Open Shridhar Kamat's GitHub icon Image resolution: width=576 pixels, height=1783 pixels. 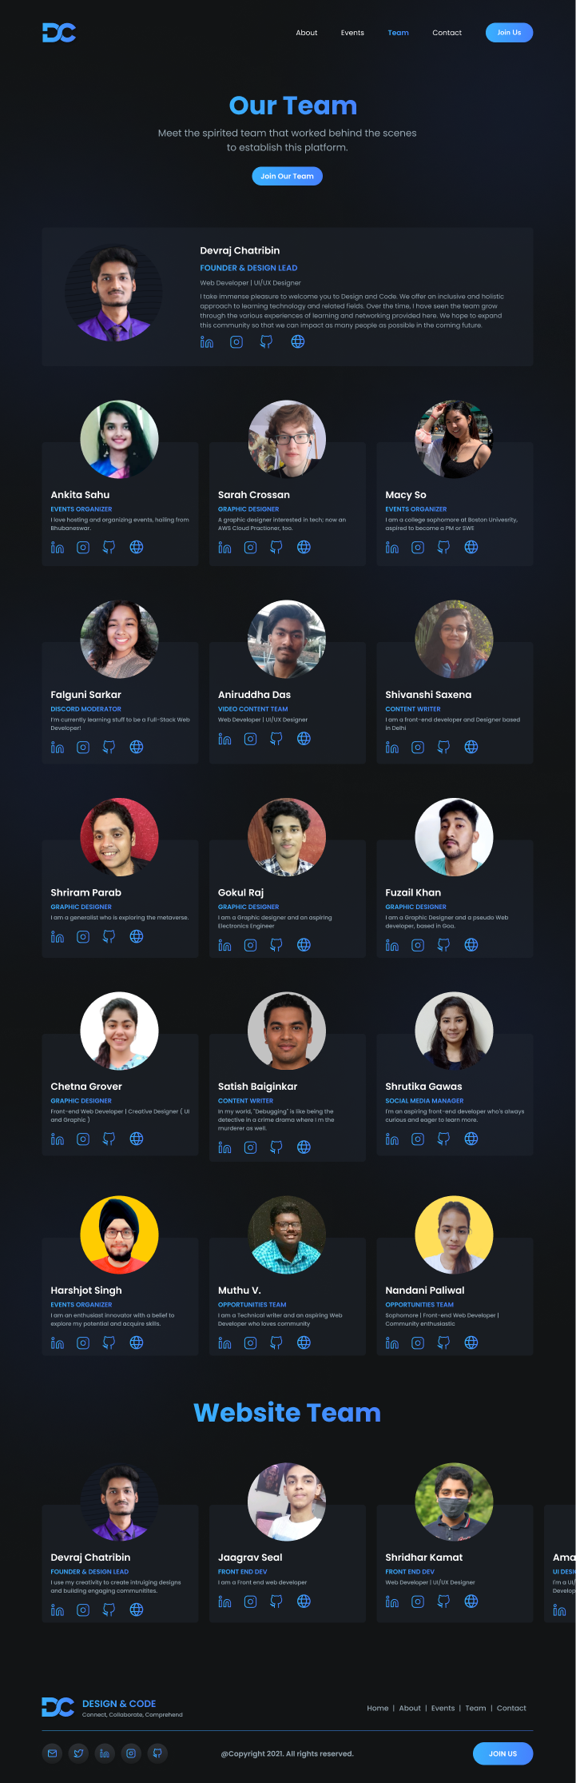tap(443, 1602)
